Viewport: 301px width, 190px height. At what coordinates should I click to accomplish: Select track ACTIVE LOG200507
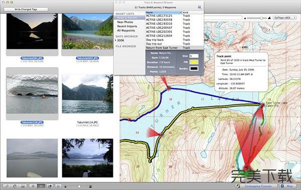click(174, 27)
